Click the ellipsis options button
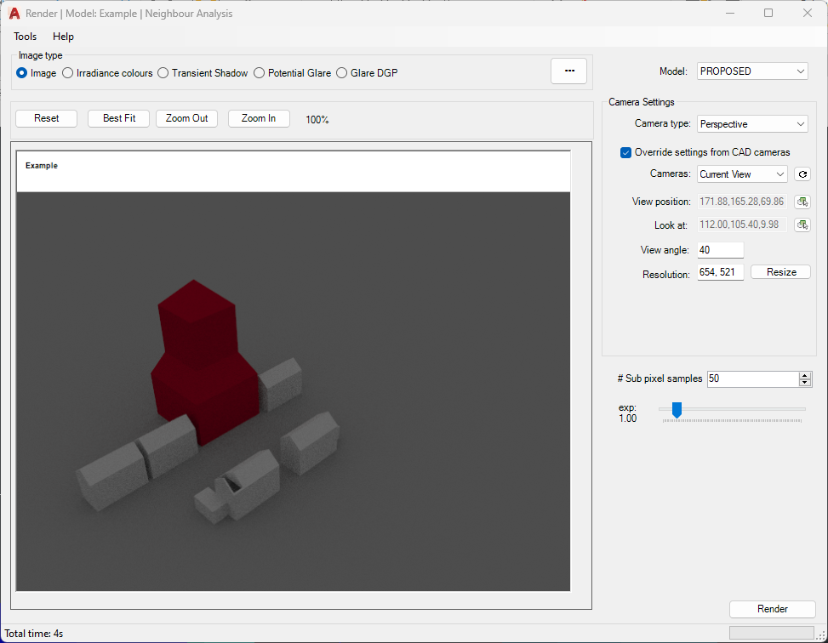Screen dimensions: 828x643 [x=568, y=72]
